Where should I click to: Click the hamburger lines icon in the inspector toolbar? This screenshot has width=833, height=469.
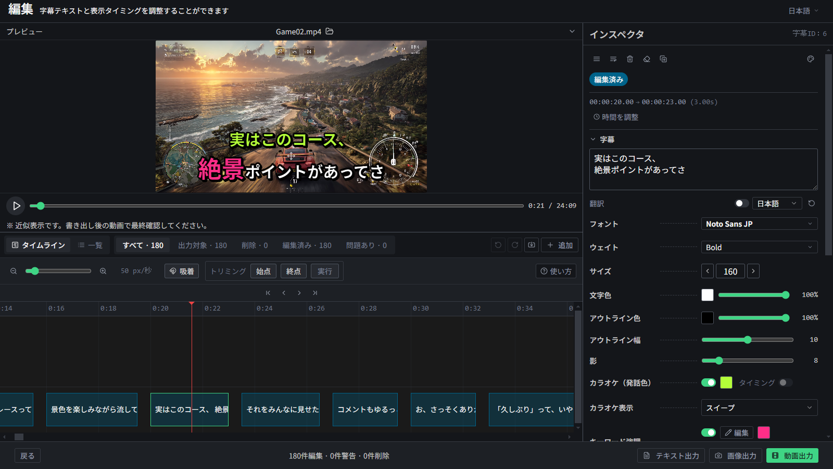pos(597,59)
